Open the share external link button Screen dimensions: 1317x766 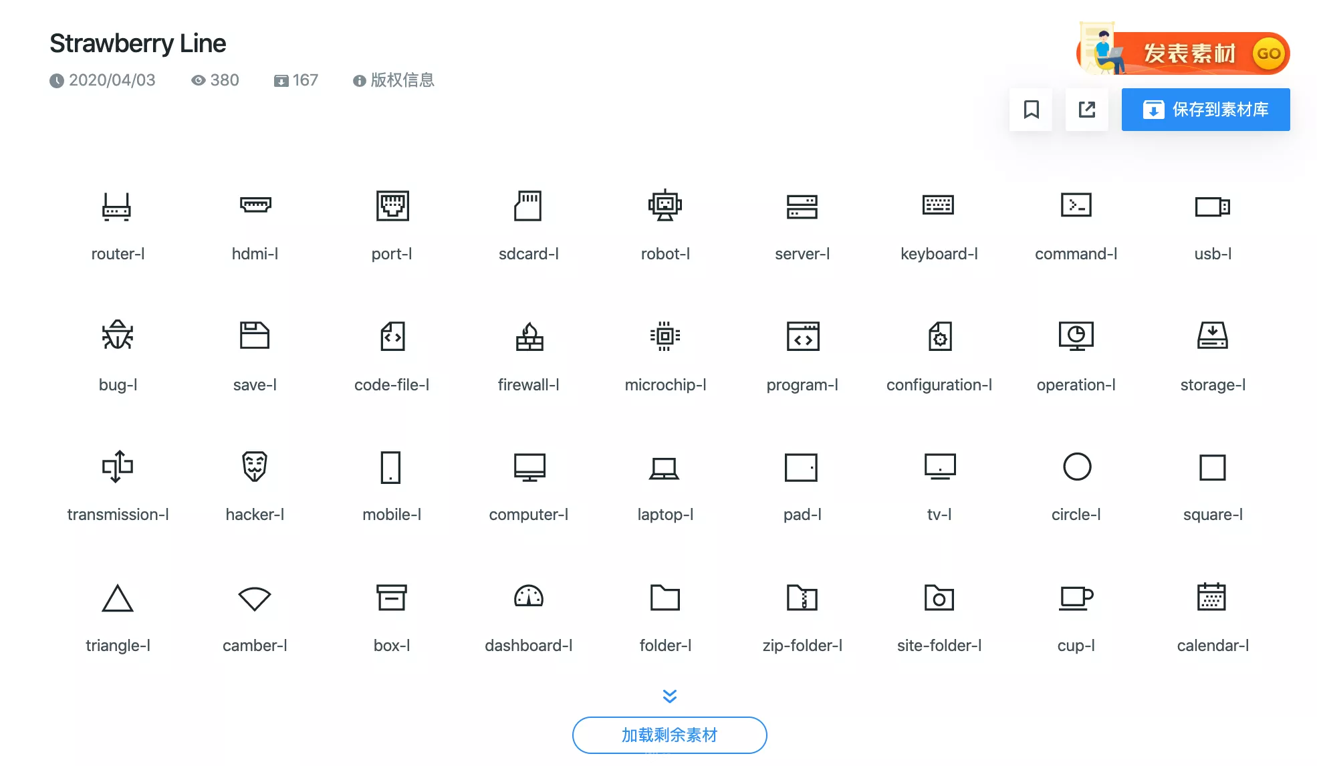[x=1086, y=110]
